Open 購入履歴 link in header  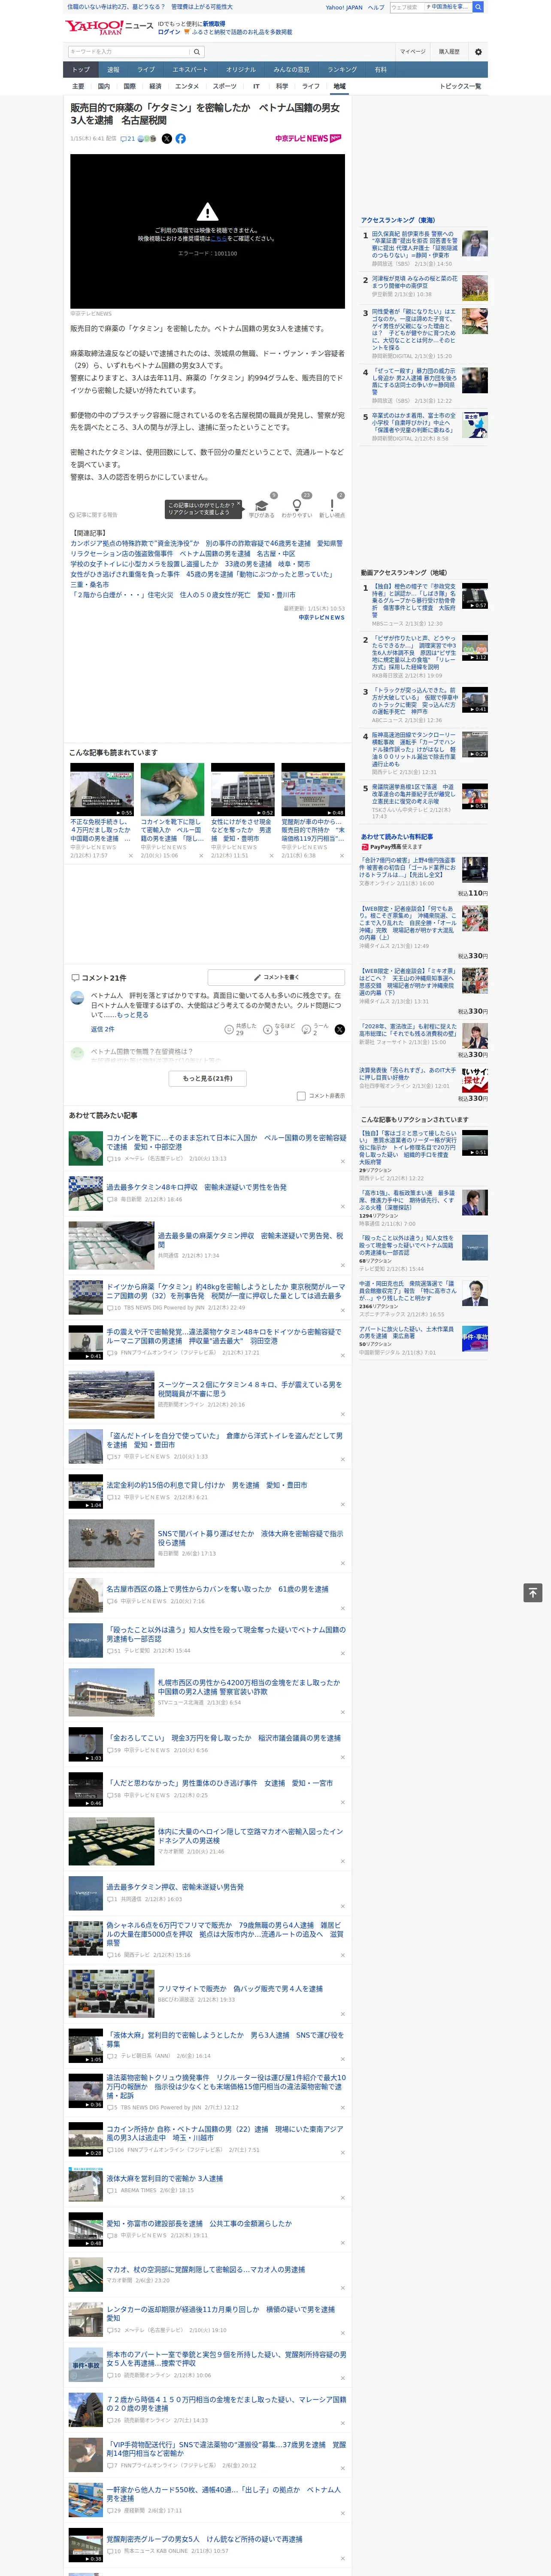click(x=449, y=52)
